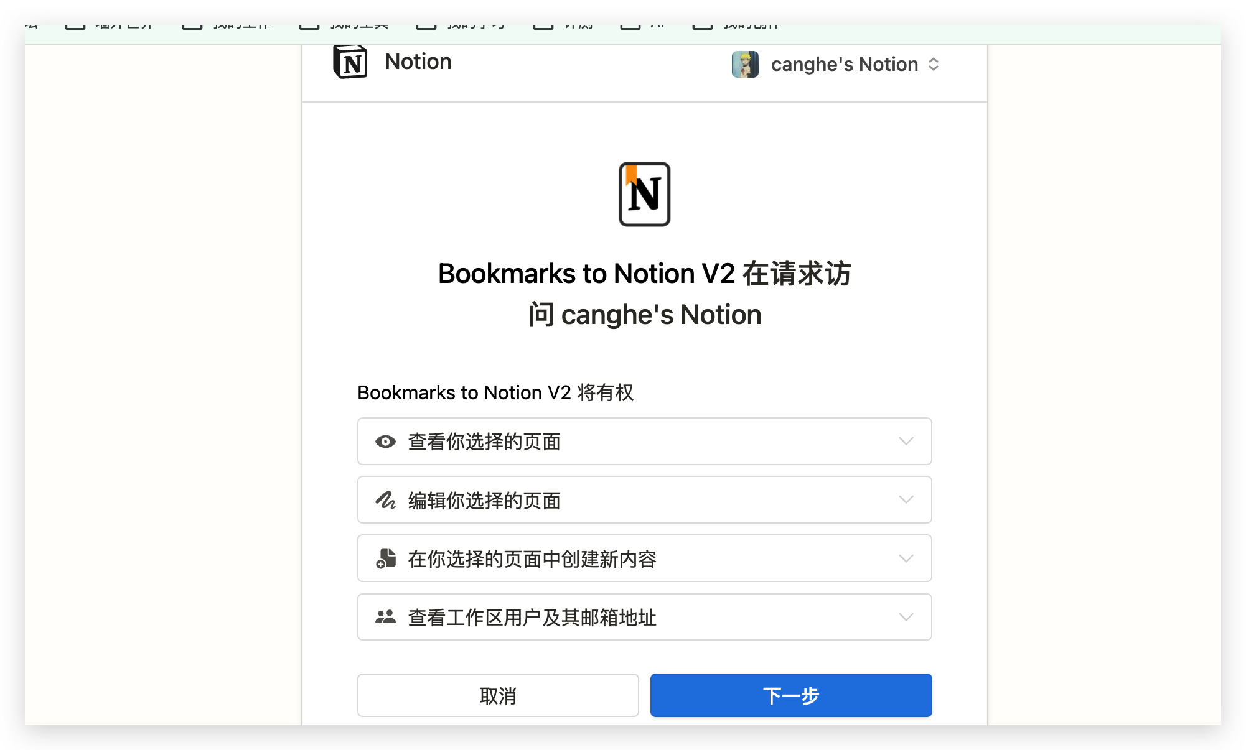
Task: Select the canghe's Notion workspace name
Action: [x=844, y=64]
